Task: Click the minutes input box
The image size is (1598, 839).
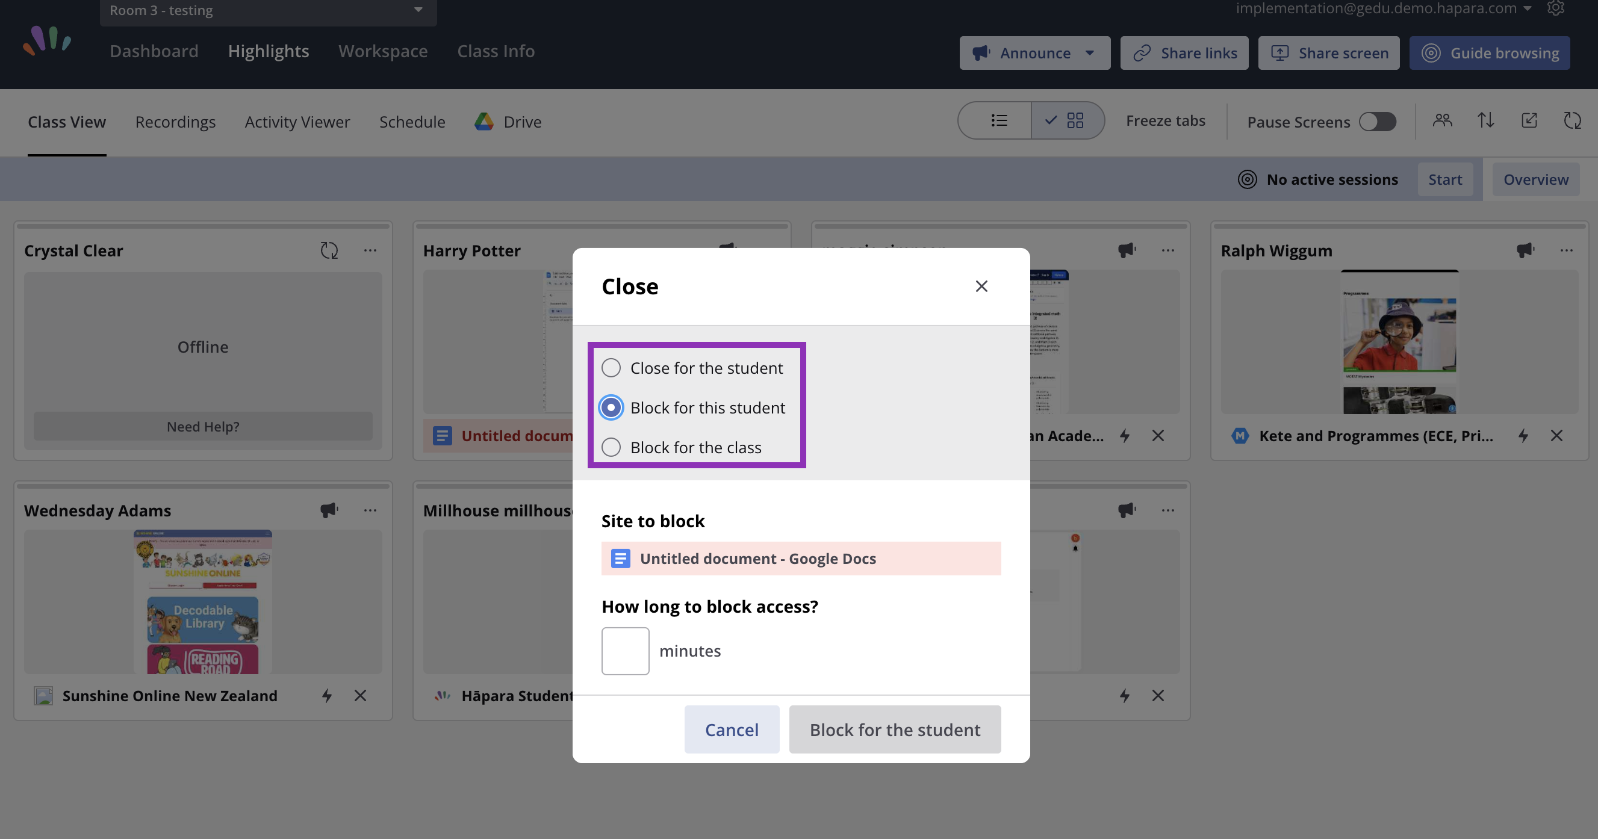Action: [x=626, y=651]
